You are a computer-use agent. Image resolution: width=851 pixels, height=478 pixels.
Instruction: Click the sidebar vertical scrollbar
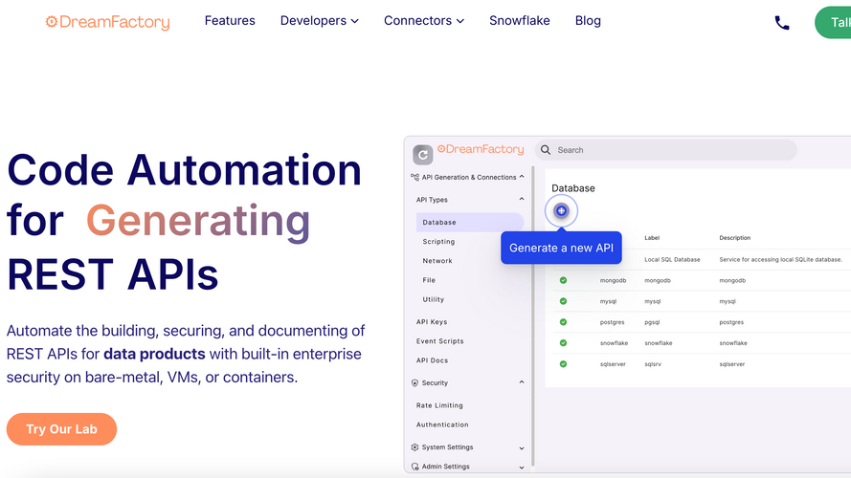coord(532,315)
